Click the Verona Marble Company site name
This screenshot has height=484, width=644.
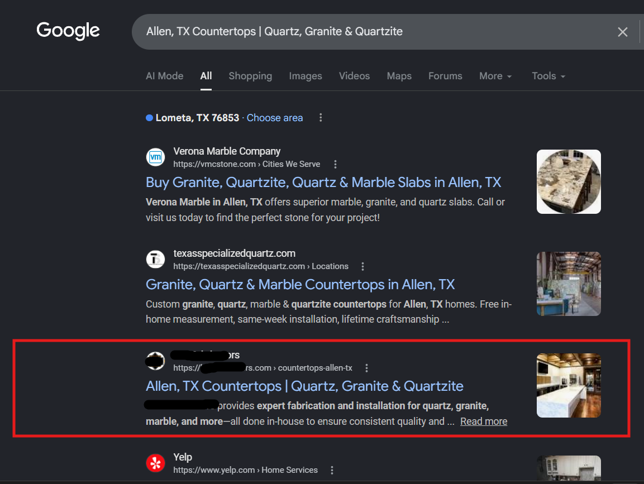click(227, 151)
